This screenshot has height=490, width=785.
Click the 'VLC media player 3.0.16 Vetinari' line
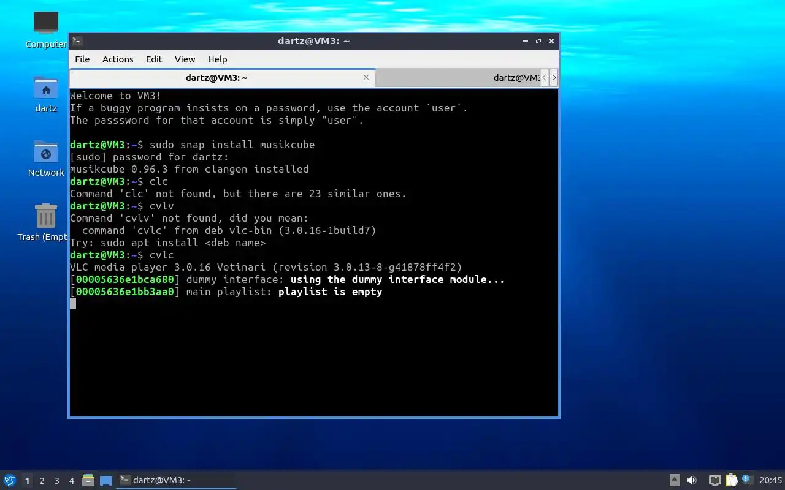coord(266,267)
